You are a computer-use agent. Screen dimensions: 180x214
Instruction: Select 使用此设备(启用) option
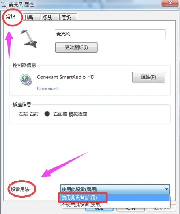[115, 197]
